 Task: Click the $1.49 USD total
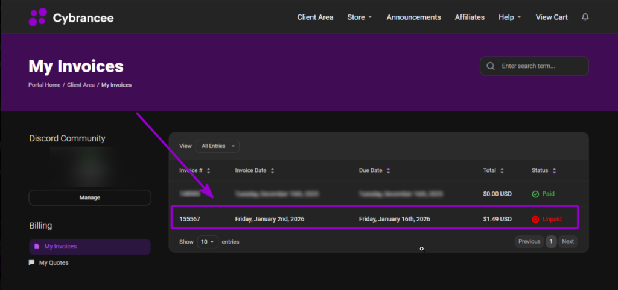point(497,219)
